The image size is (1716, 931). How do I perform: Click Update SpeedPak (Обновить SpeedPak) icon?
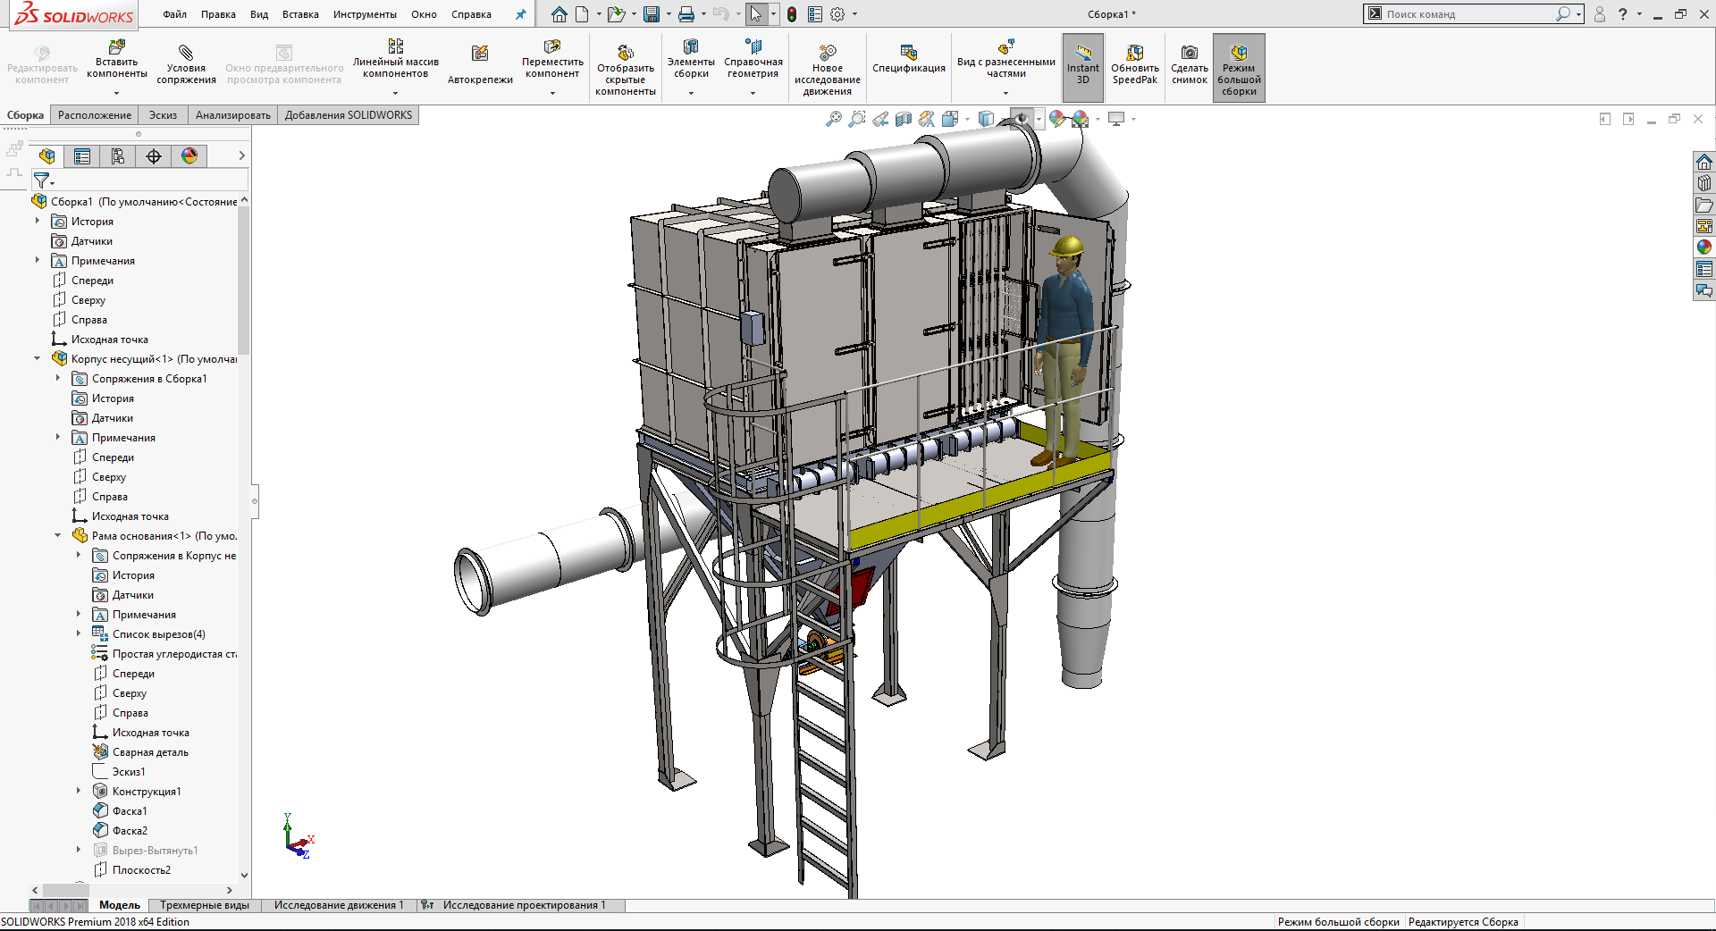(x=1134, y=64)
